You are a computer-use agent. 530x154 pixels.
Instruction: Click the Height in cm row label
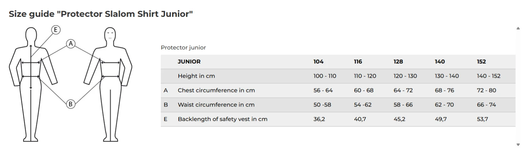196,76
